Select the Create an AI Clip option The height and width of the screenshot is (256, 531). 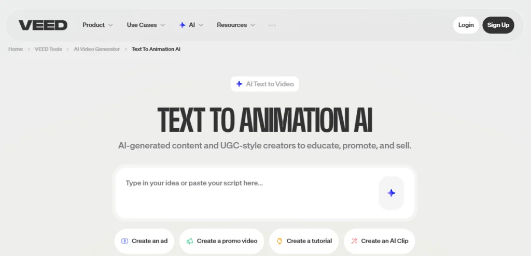[x=379, y=241]
